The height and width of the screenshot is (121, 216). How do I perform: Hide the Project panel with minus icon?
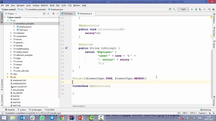pos(58,13)
